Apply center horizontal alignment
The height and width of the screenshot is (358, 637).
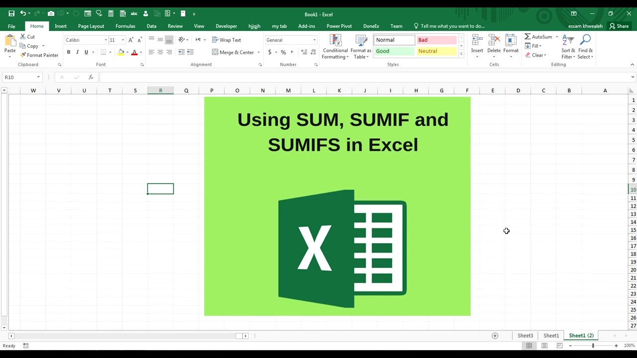point(160,52)
